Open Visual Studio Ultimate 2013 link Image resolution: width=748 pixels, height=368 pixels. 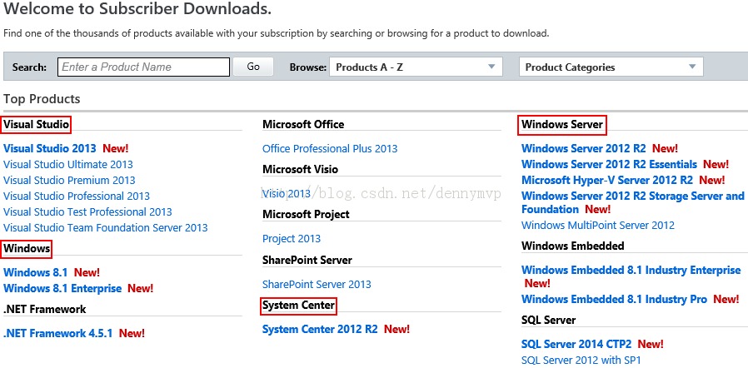pyautogui.click(x=68, y=165)
